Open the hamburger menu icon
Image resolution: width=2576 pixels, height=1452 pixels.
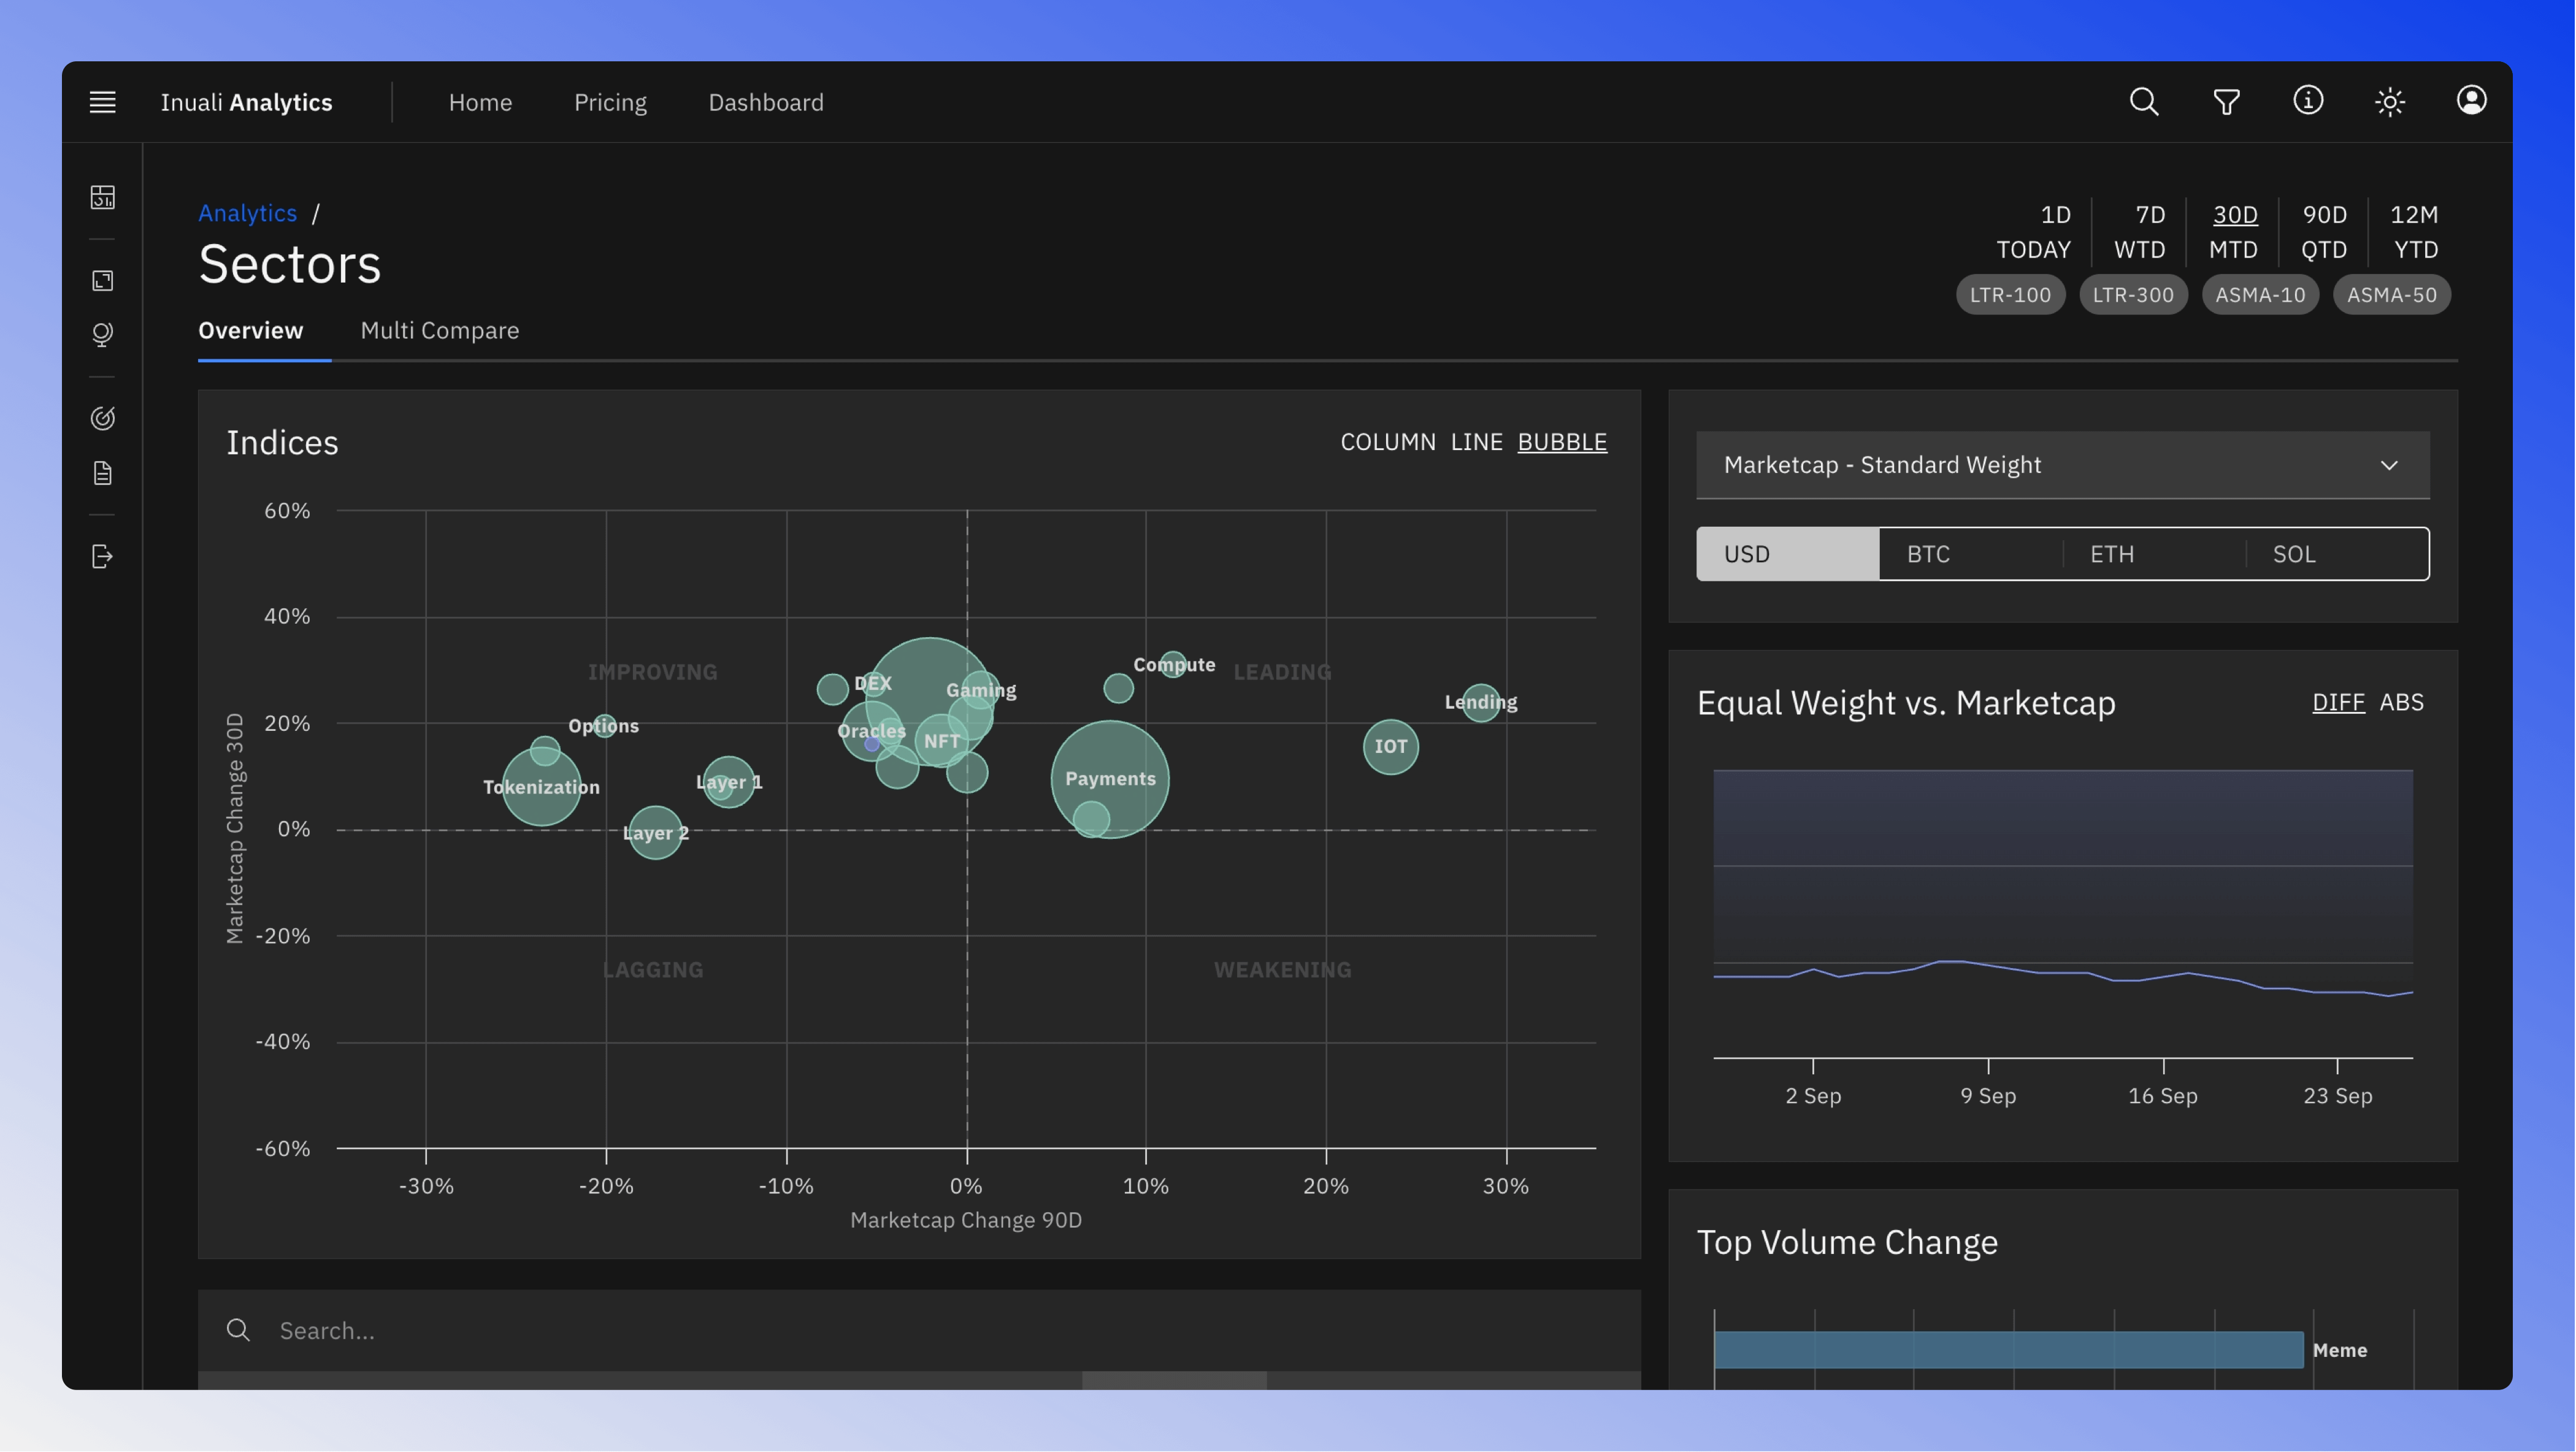pos(102,102)
